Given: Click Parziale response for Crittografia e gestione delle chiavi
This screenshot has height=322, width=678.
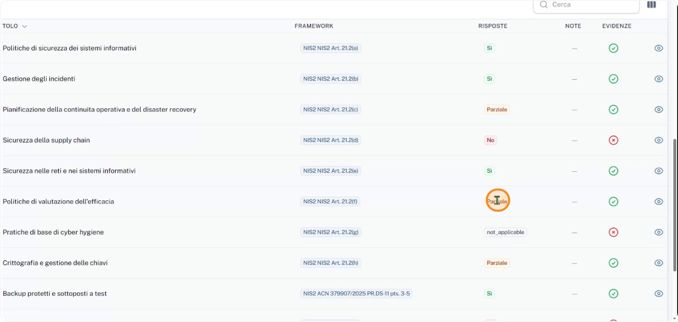Looking at the screenshot, I should 497,263.
